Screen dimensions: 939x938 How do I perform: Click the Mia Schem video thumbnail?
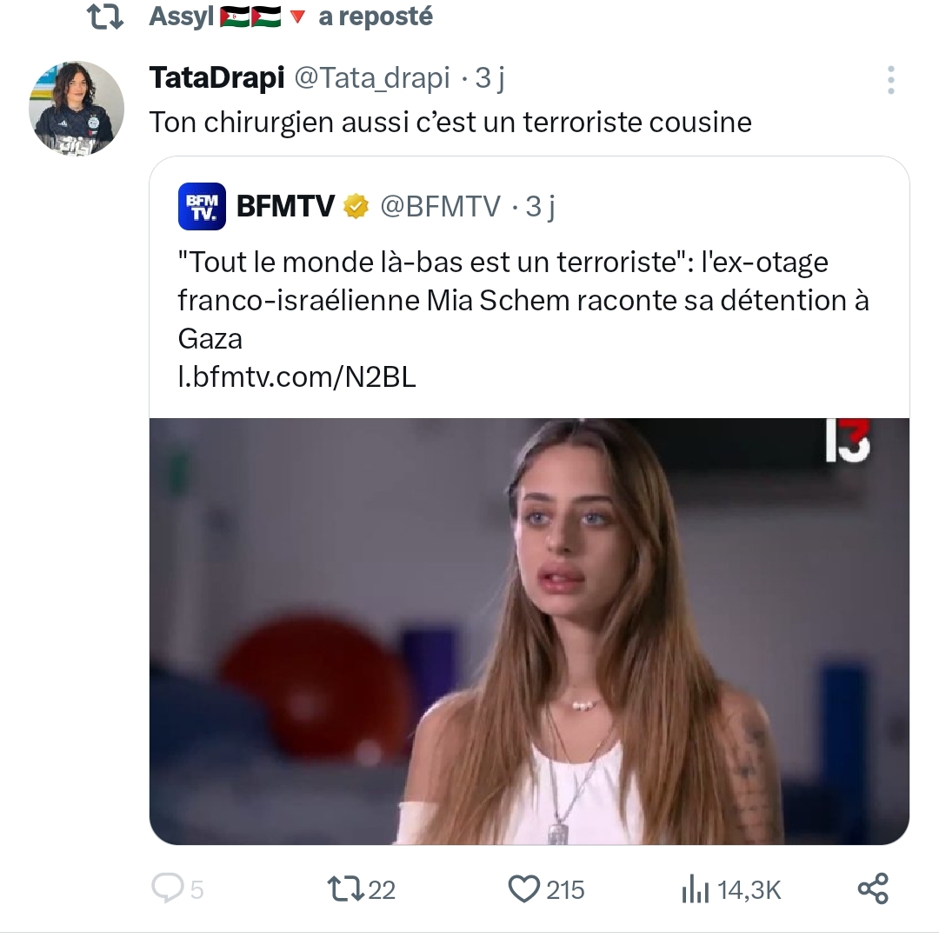coord(530,630)
